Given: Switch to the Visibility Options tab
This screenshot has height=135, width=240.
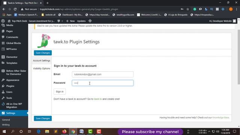Looking at the screenshot, I should coord(42,68).
